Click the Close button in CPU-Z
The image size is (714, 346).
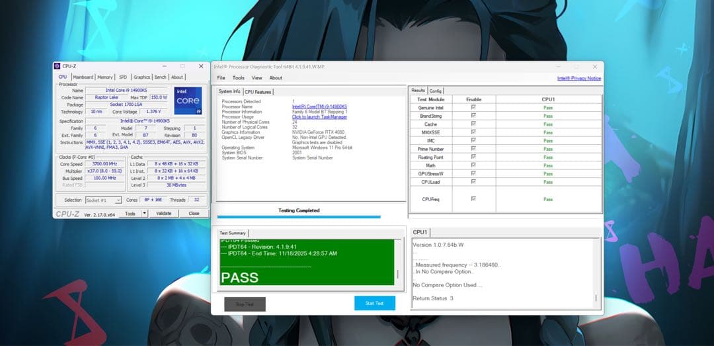pyautogui.click(x=194, y=213)
